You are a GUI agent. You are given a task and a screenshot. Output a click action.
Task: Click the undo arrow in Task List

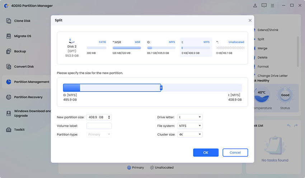tap(288, 126)
